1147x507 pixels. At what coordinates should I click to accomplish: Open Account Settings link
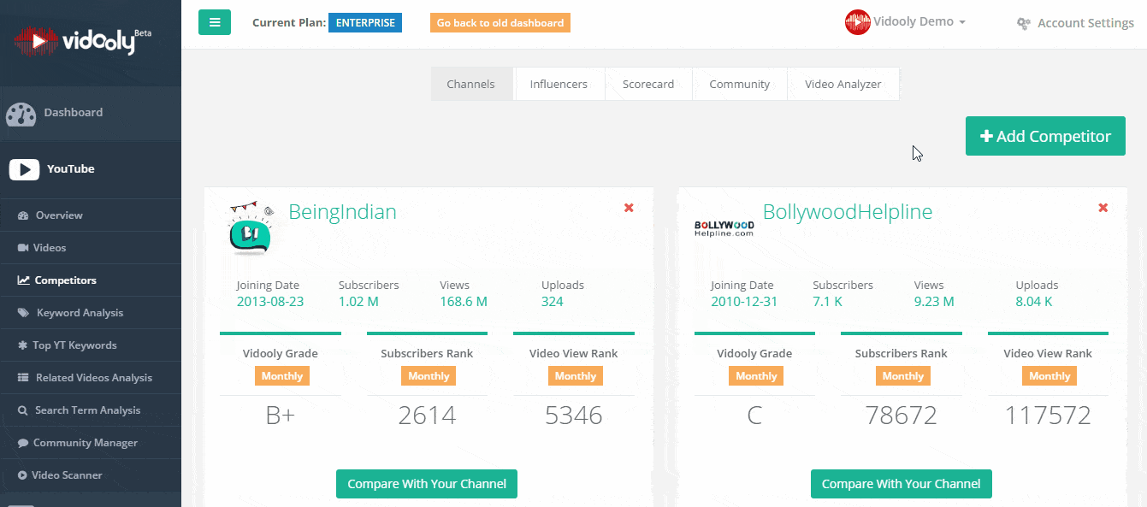1075,24
